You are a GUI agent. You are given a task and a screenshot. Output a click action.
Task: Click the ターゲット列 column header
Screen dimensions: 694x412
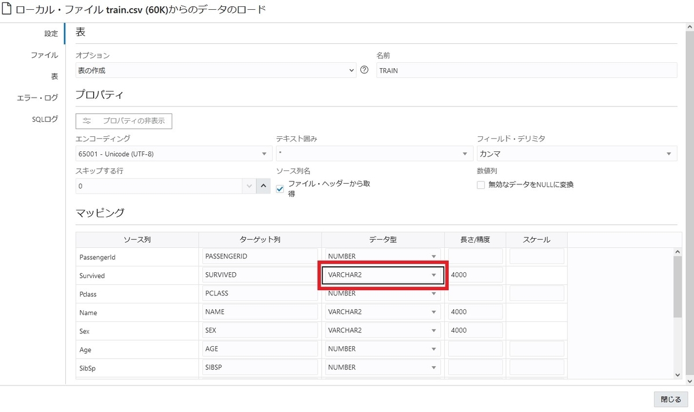tap(260, 239)
